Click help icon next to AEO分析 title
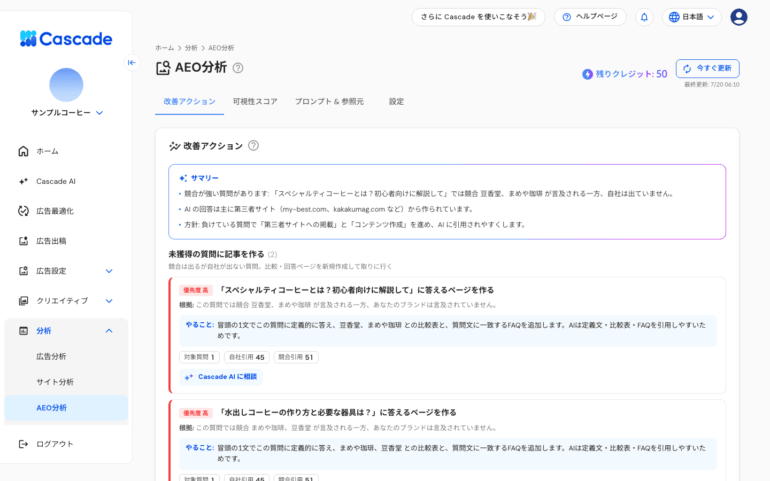This screenshot has width=770, height=481. 238,68
